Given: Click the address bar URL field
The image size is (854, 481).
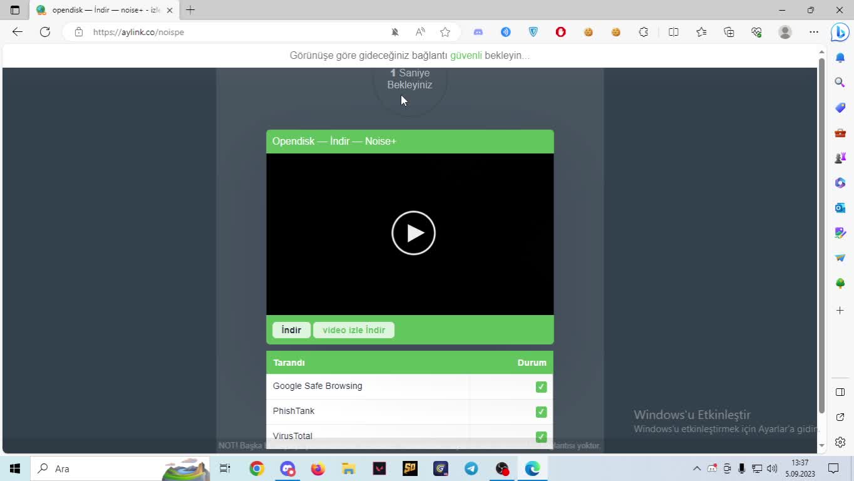Looking at the screenshot, I should coord(232,32).
